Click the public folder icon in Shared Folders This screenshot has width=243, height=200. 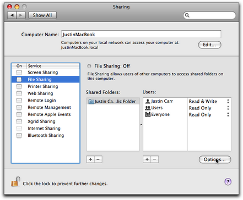click(91, 102)
